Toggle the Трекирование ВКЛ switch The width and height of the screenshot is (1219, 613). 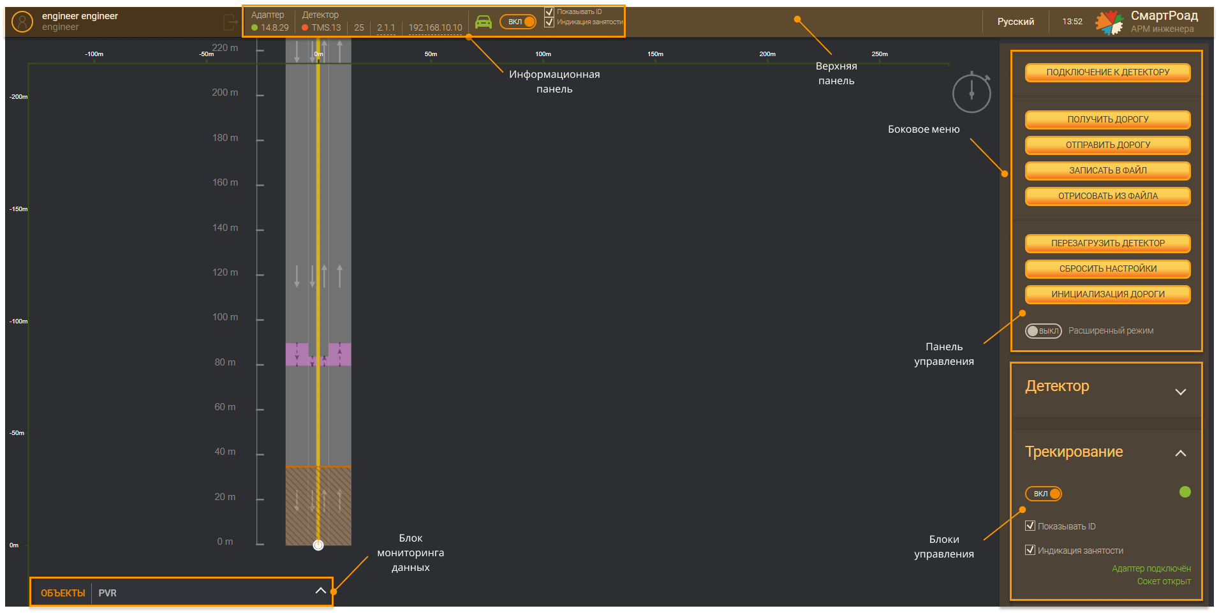[x=1044, y=494]
